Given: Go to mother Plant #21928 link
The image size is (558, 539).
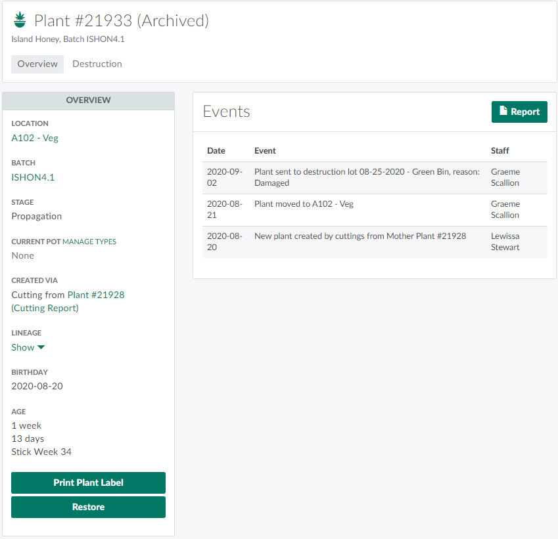Looking at the screenshot, I should pos(96,295).
